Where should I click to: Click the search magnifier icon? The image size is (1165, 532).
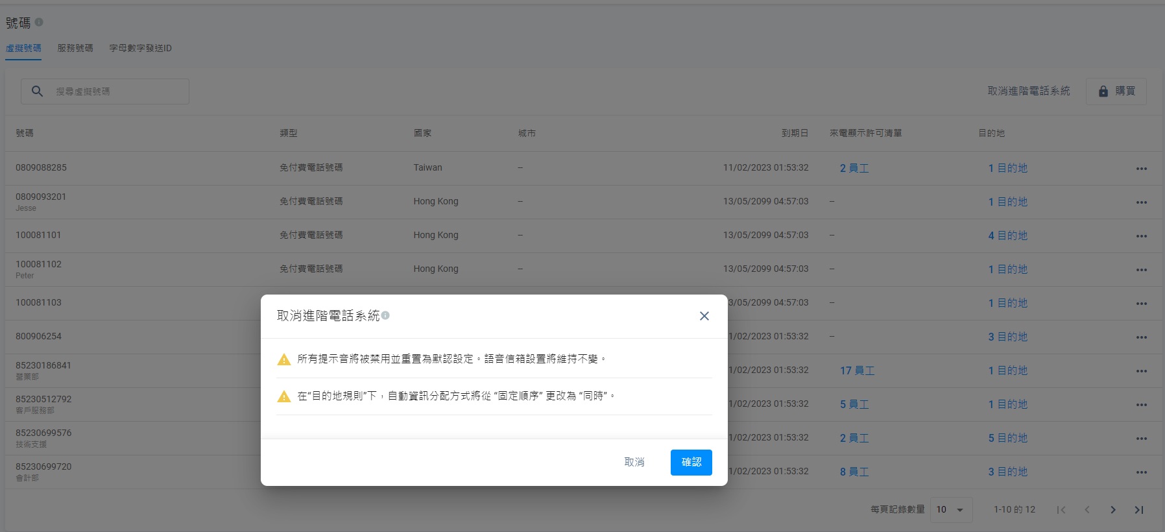tap(38, 91)
